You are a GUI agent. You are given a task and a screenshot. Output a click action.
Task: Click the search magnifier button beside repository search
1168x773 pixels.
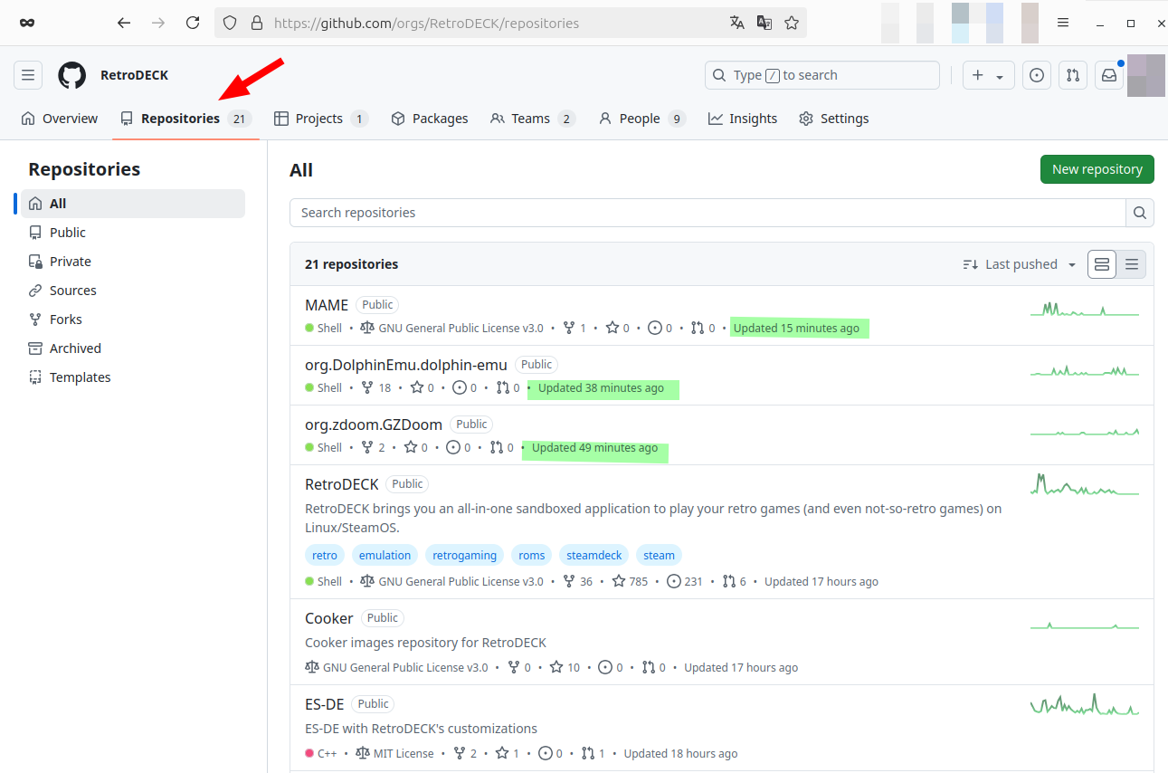tap(1139, 213)
